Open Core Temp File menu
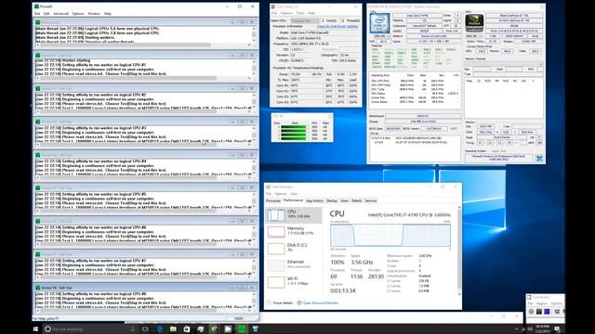Viewport: 595px width, 334px height. [274, 13]
